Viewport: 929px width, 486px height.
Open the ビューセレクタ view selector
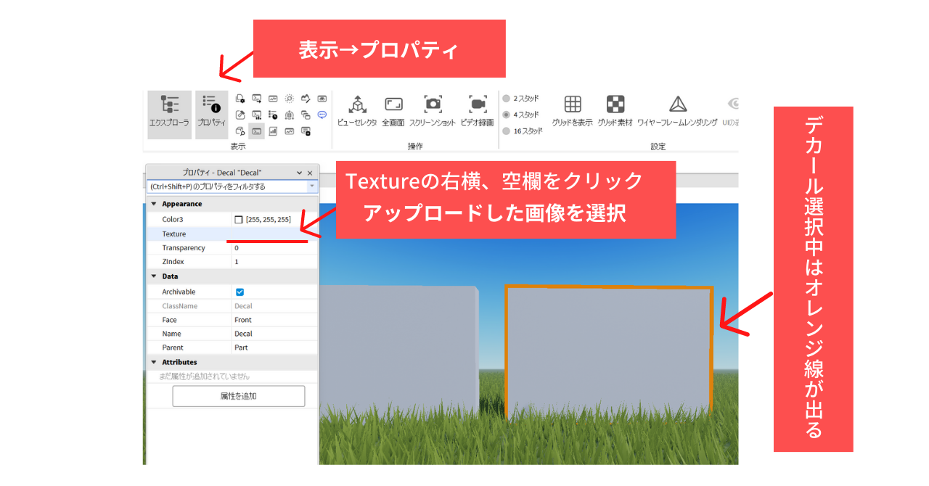coord(357,111)
